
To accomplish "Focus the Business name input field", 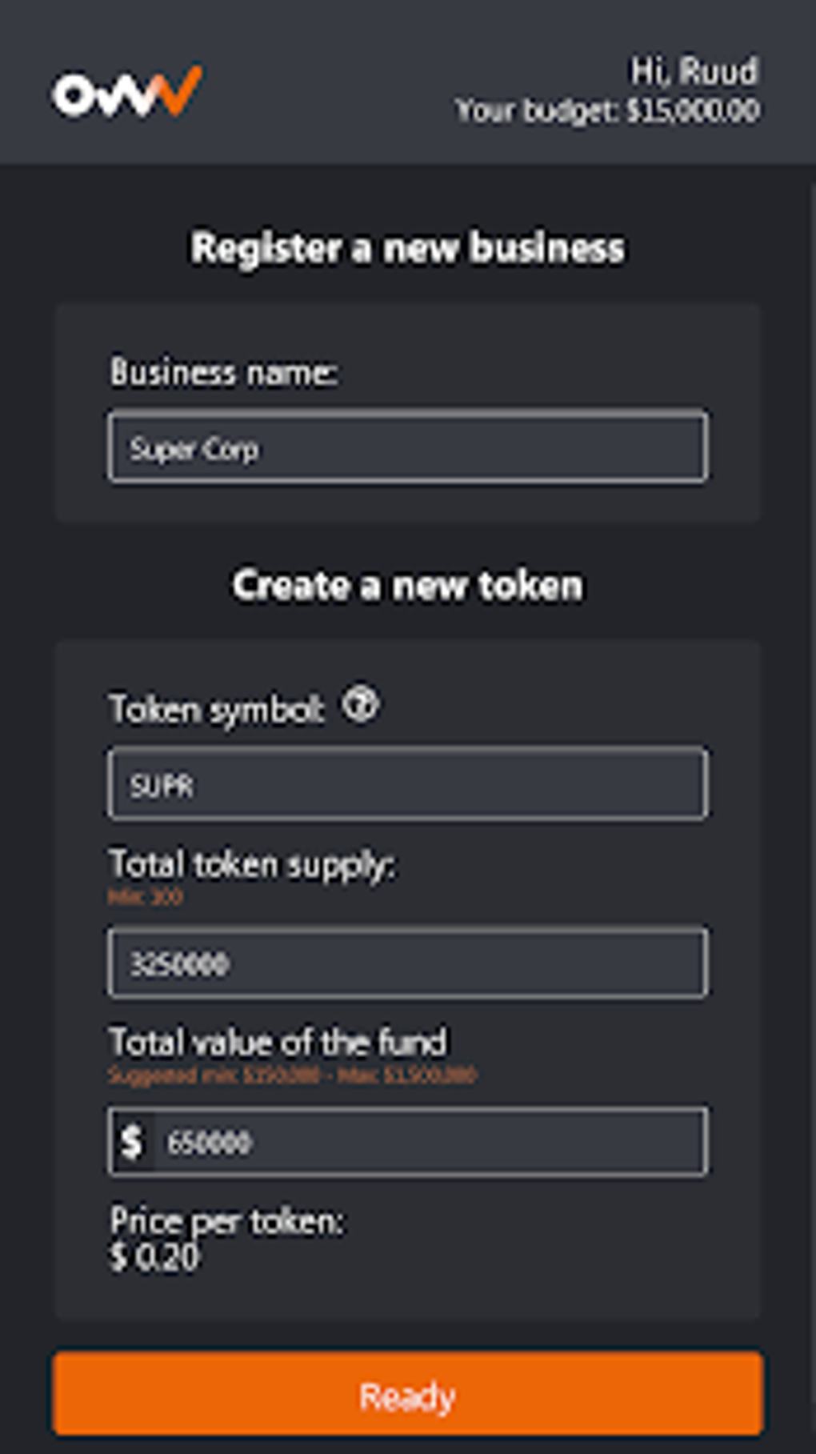I will pyautogui.click(x=407, y=447).
